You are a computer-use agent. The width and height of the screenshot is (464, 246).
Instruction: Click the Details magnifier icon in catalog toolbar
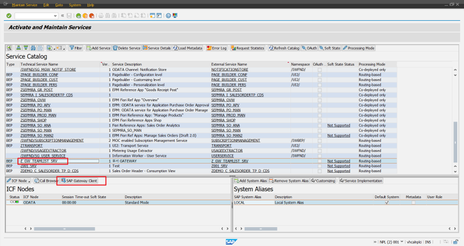[x=9, y=48]
